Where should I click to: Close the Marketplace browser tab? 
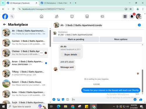coord(70,3)
